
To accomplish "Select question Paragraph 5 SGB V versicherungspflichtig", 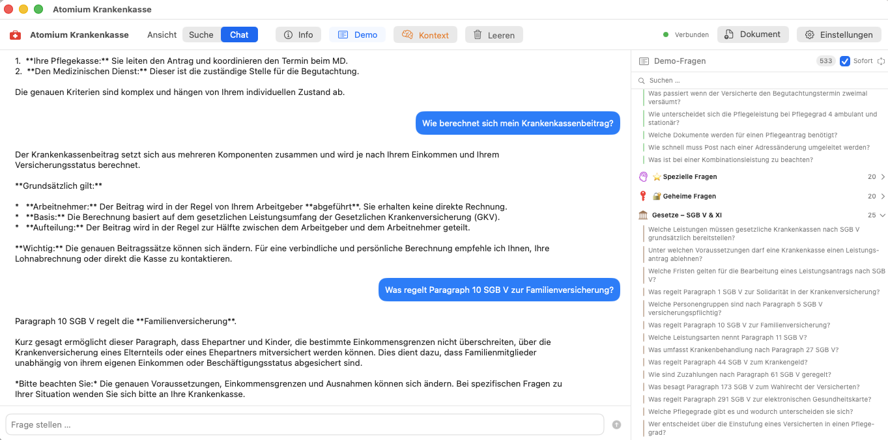I will 736,309.
